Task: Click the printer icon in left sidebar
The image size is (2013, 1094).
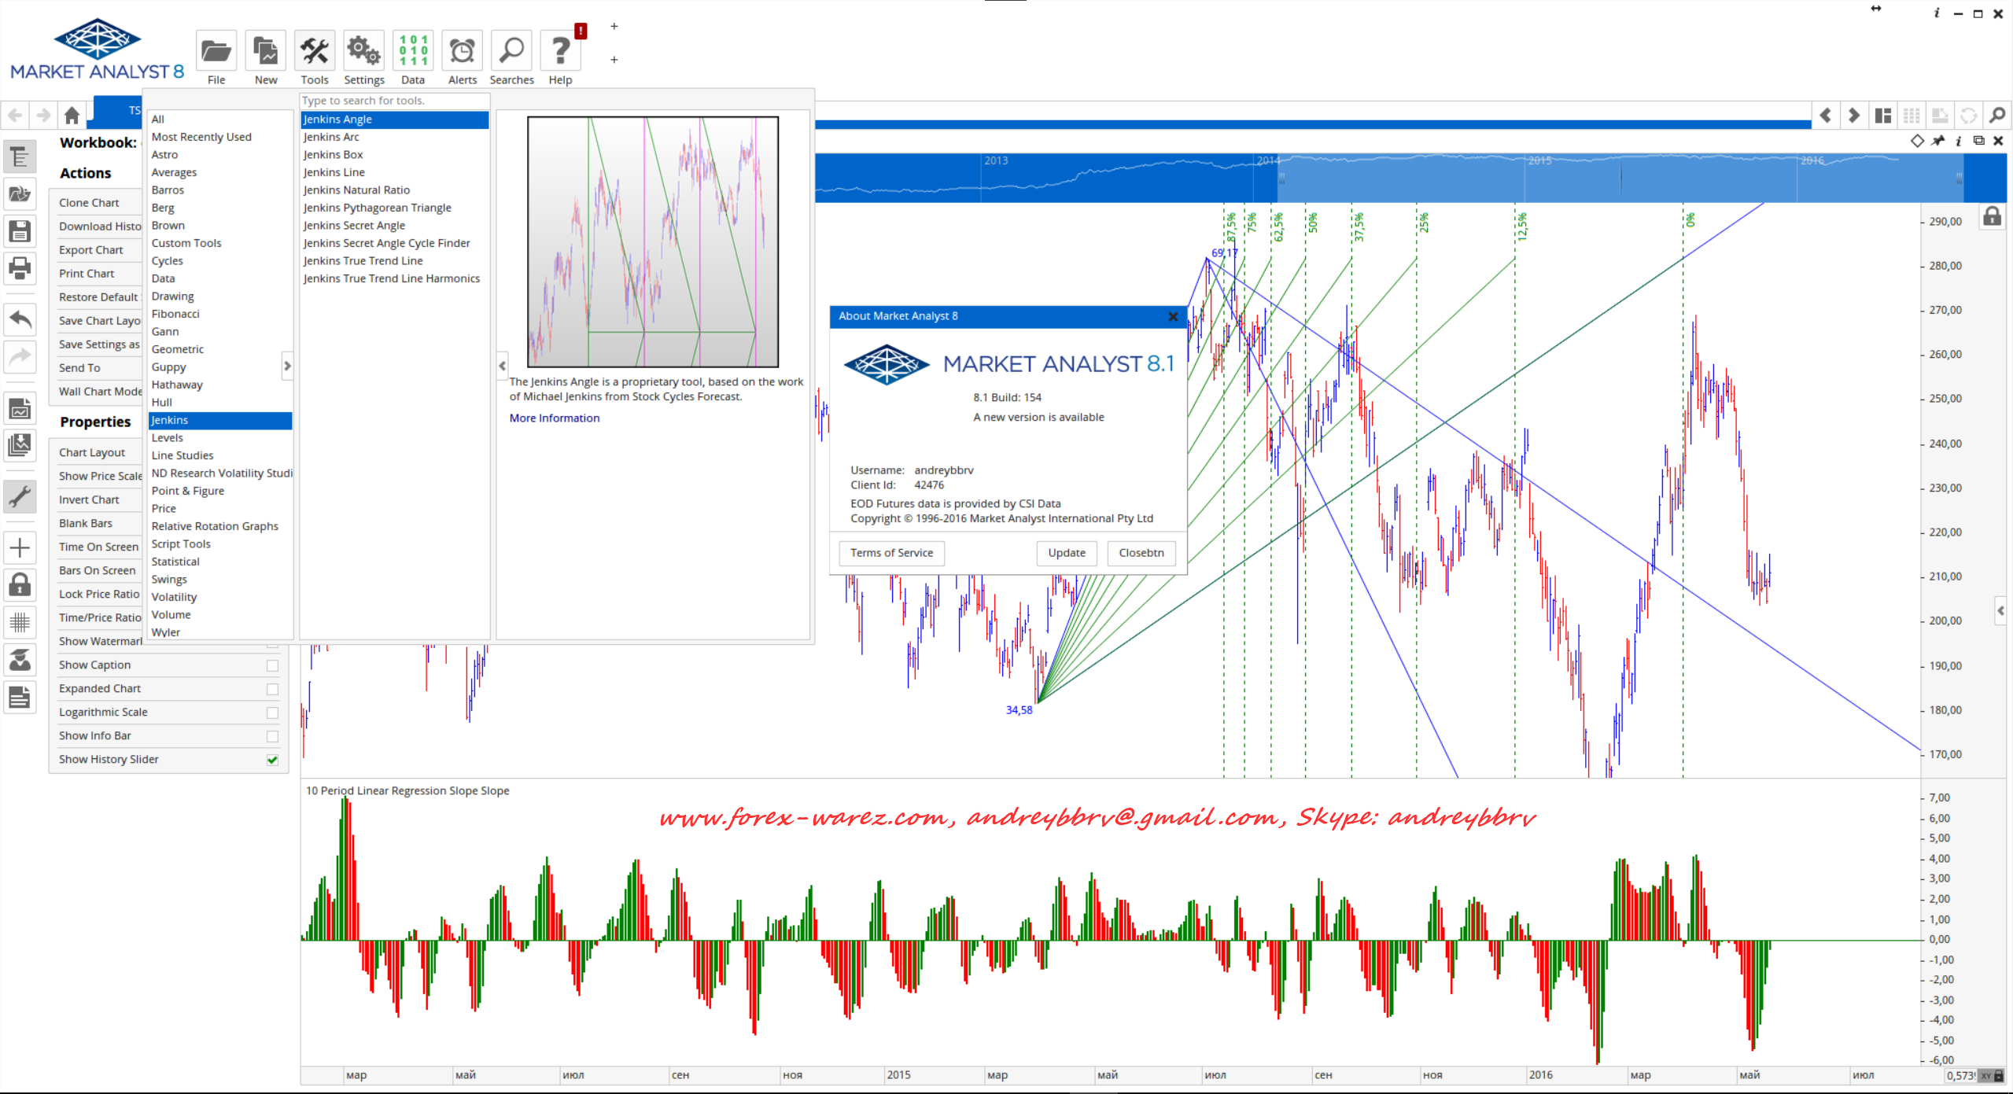Action: [x=20, y=268]
